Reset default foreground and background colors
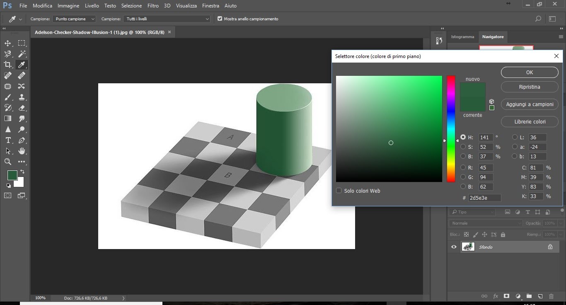The image size is (566, 305). pyautogui.click(x=8, y=186)
